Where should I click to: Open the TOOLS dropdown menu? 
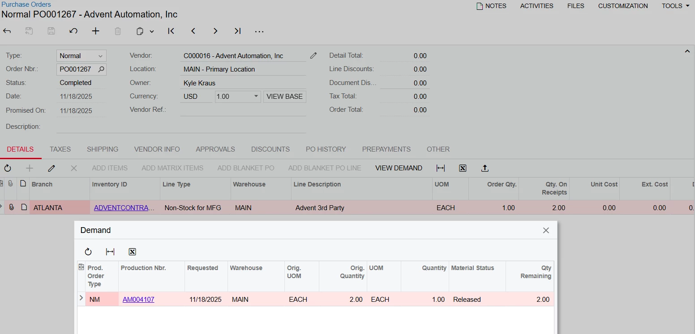pyautogui.click(x=676, y=6)
